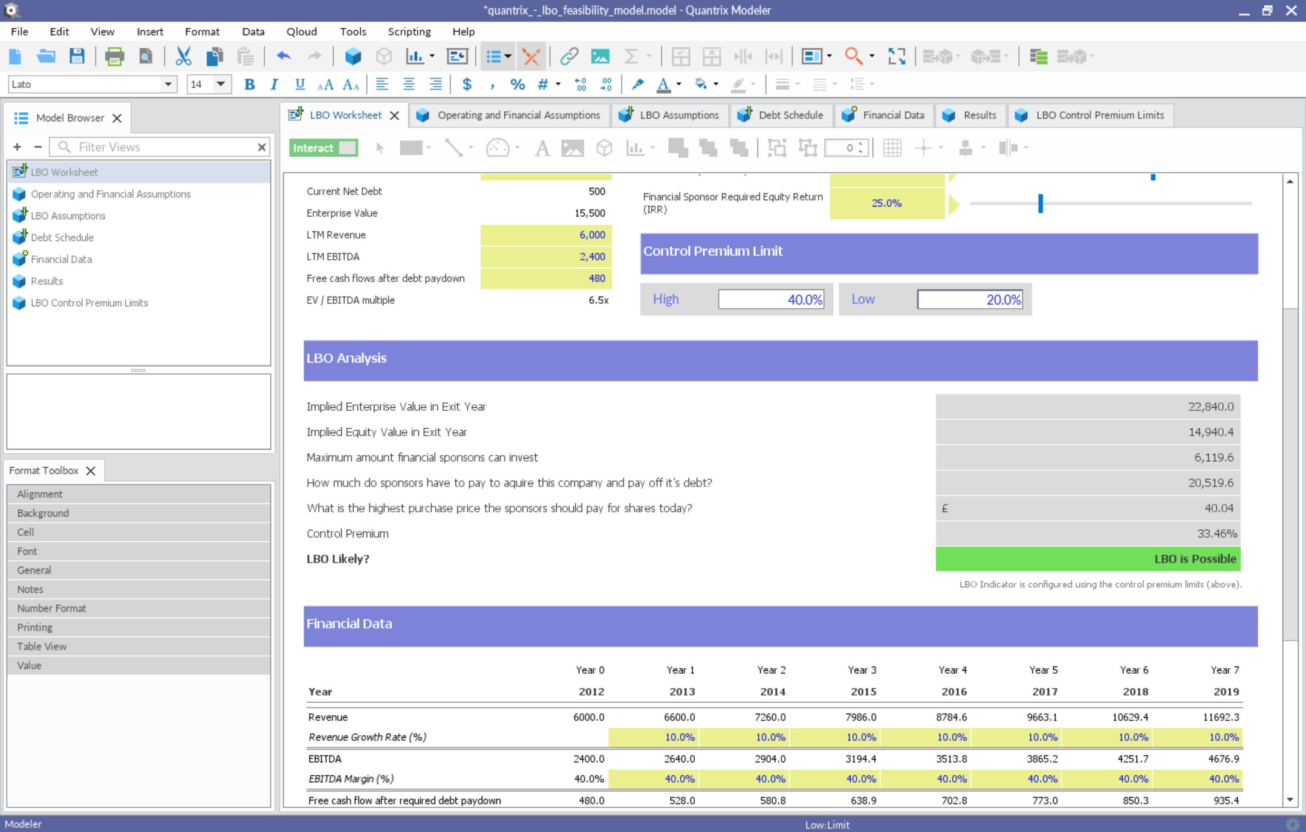Insert an image using the teal Image icon
Screen dimensions: 1306x832
(x=600, y=56)
